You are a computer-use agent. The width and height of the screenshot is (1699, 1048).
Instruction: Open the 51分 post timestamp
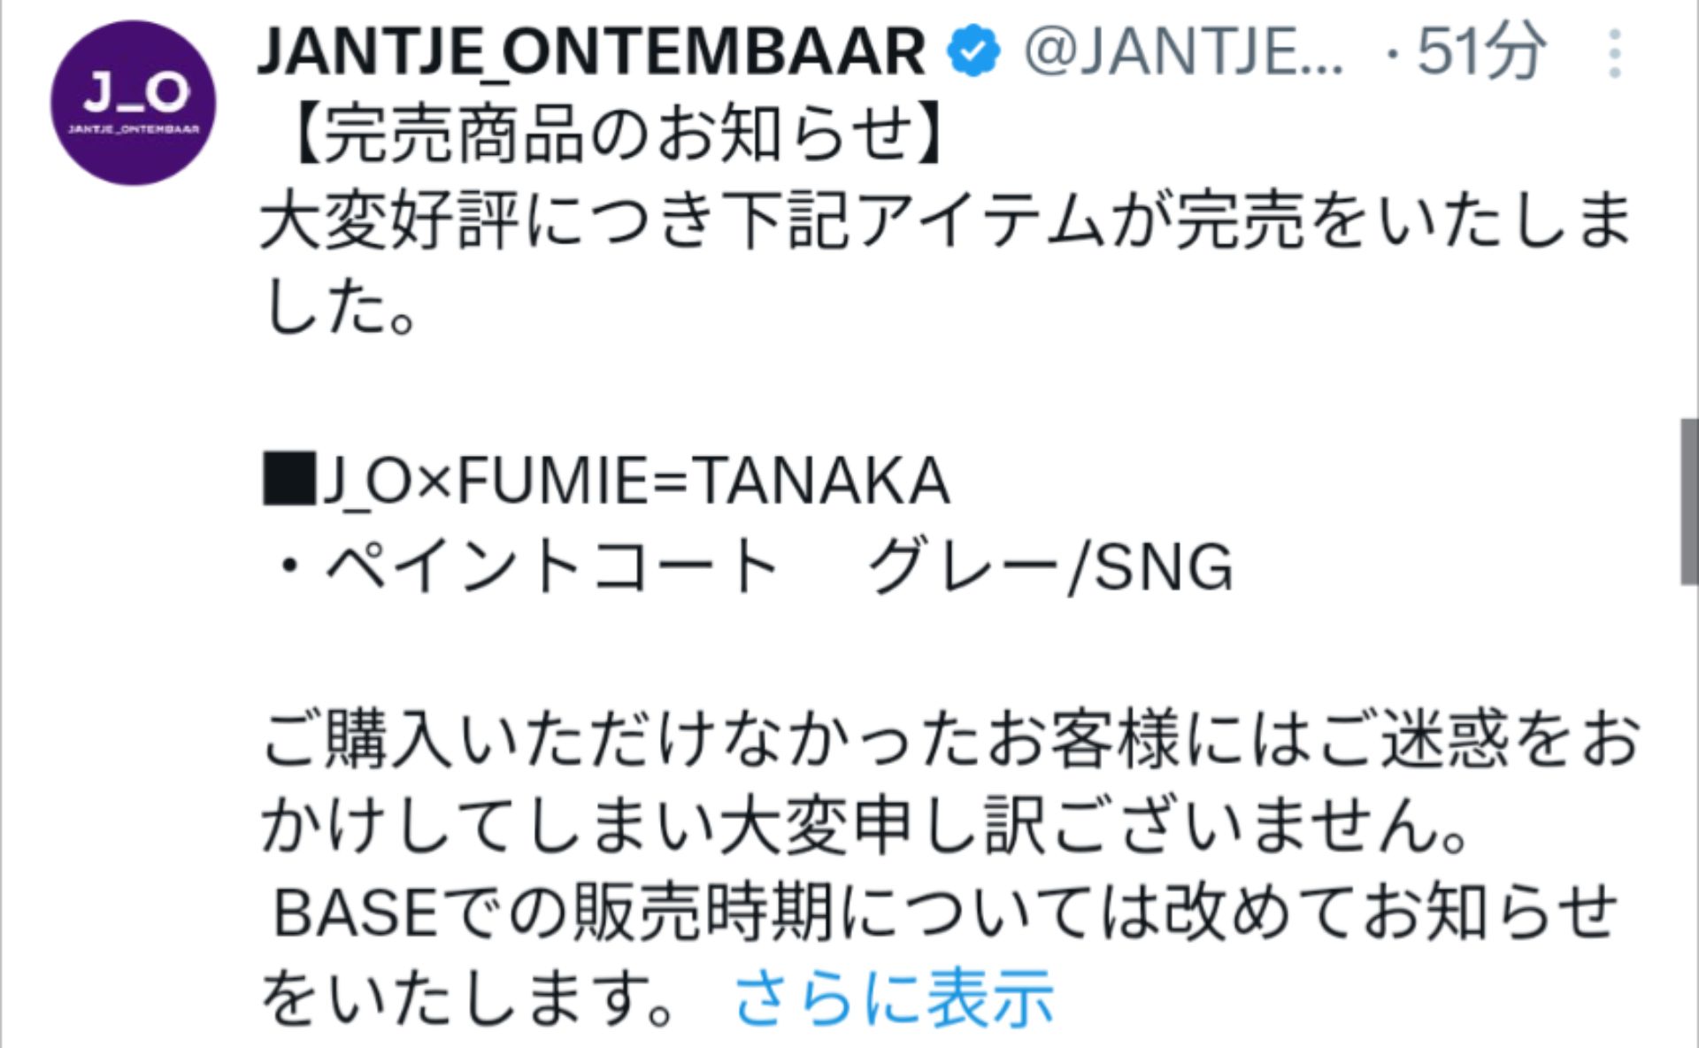(1480, 51)
